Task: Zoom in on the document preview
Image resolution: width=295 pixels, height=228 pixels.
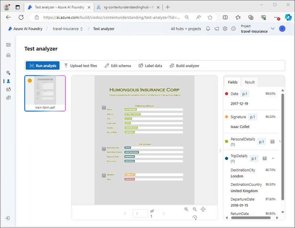Action: pos(186,209)
